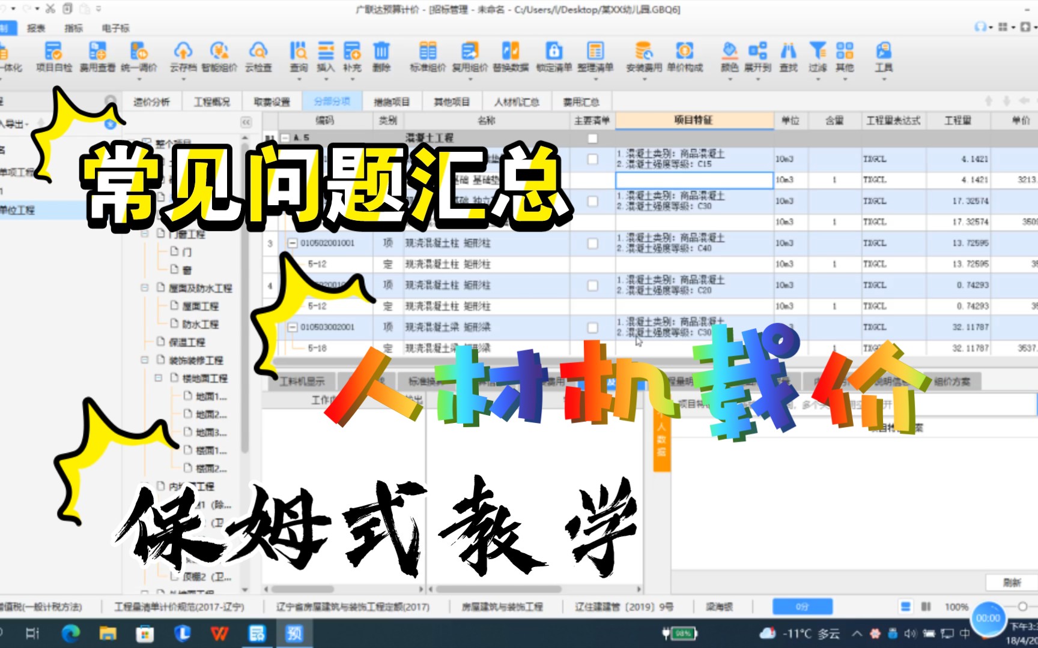The width and height of the screenshot is (1038, 648).
Task: Click the 颜色 color fill icon
Action: click(x=729, y=51)
